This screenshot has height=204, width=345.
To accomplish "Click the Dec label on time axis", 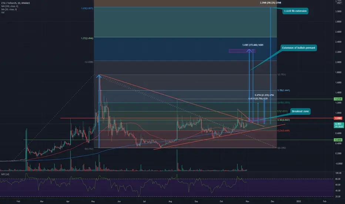I will tap(272, 201).
